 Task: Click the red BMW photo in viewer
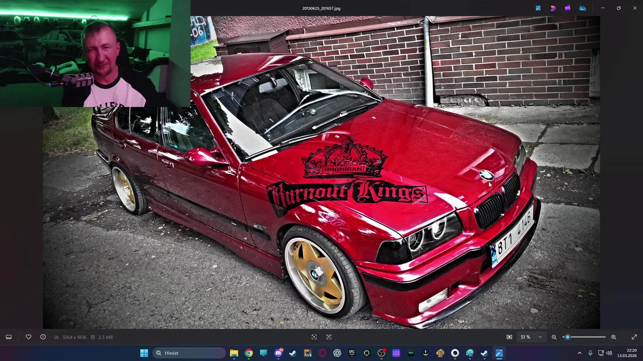pyautogui.click(x=321, y=172)
